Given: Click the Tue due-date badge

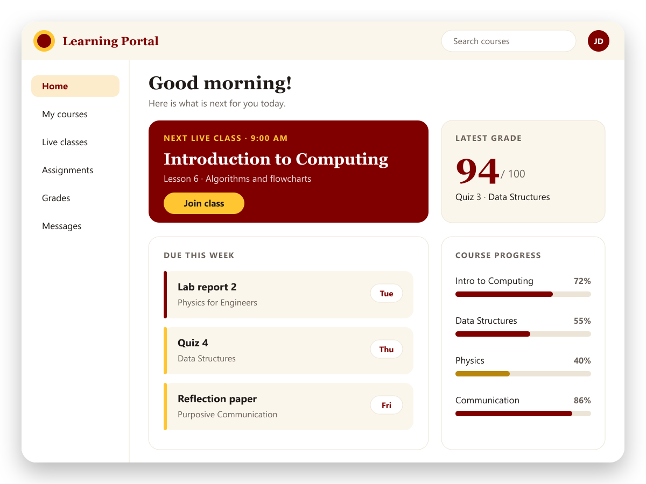Looking at the screenshot, I should click(x=387, y=294).
